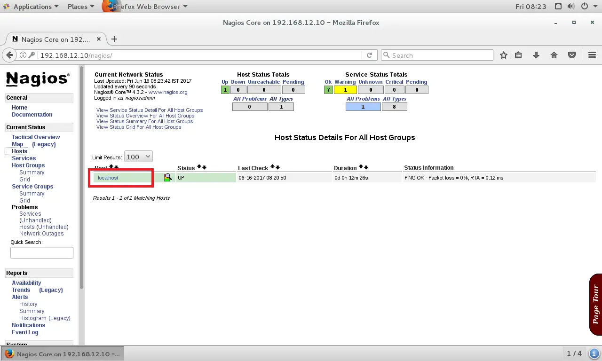Open the Applications menu
This screenshot has height=361, width=602.
31,6
